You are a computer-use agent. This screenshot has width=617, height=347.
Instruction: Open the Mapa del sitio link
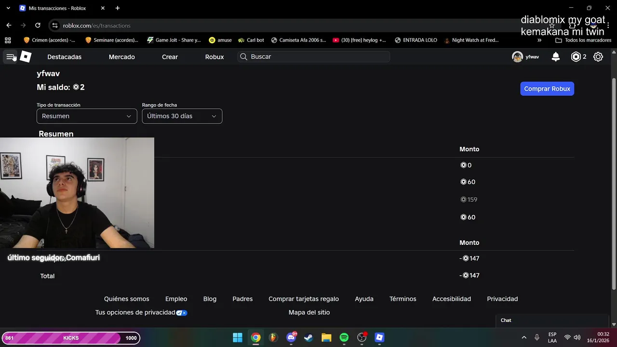click(309, 312)
